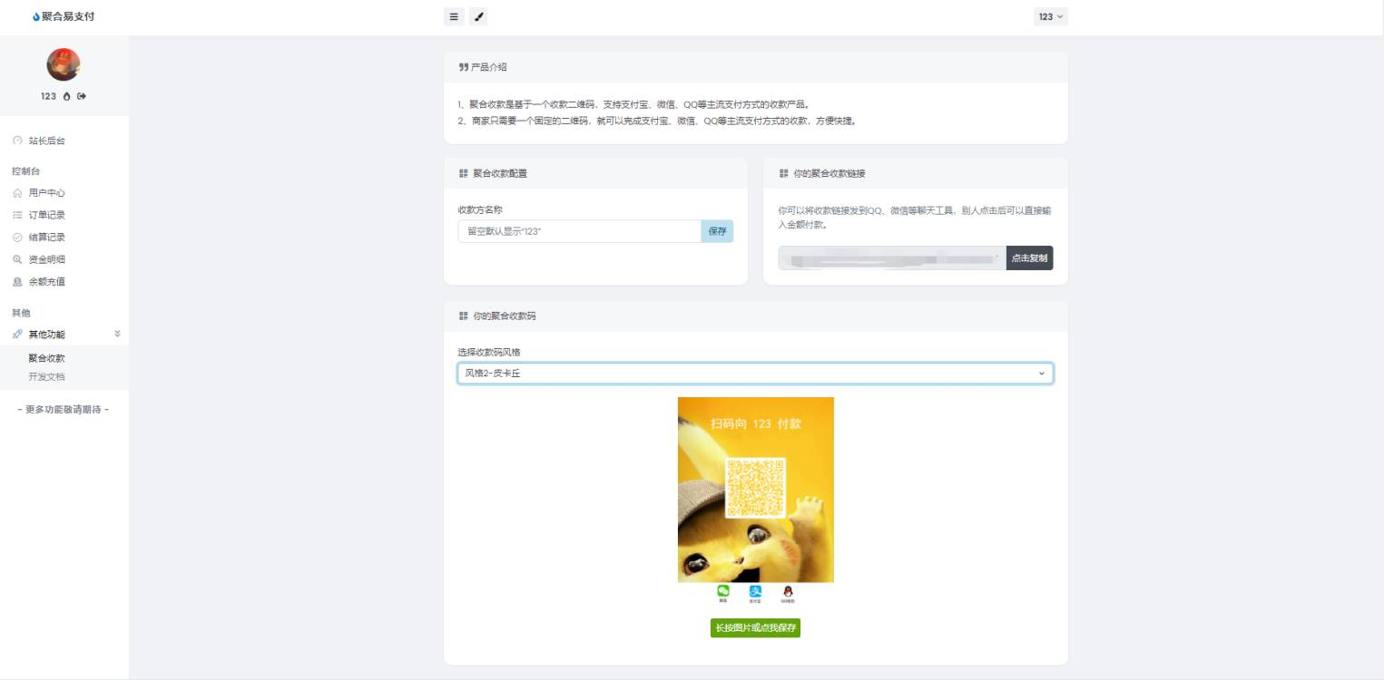Screen dimensions: 1384x680
Task: Open 站长后台 in the sidebar
Action: coord(46,141)
